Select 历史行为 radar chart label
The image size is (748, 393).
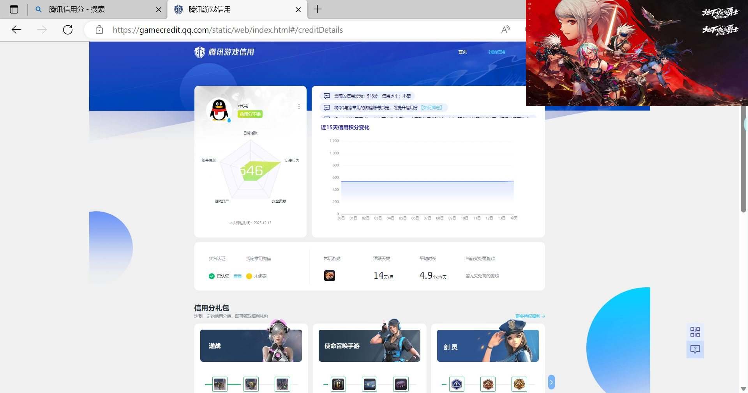click(292, 160)
